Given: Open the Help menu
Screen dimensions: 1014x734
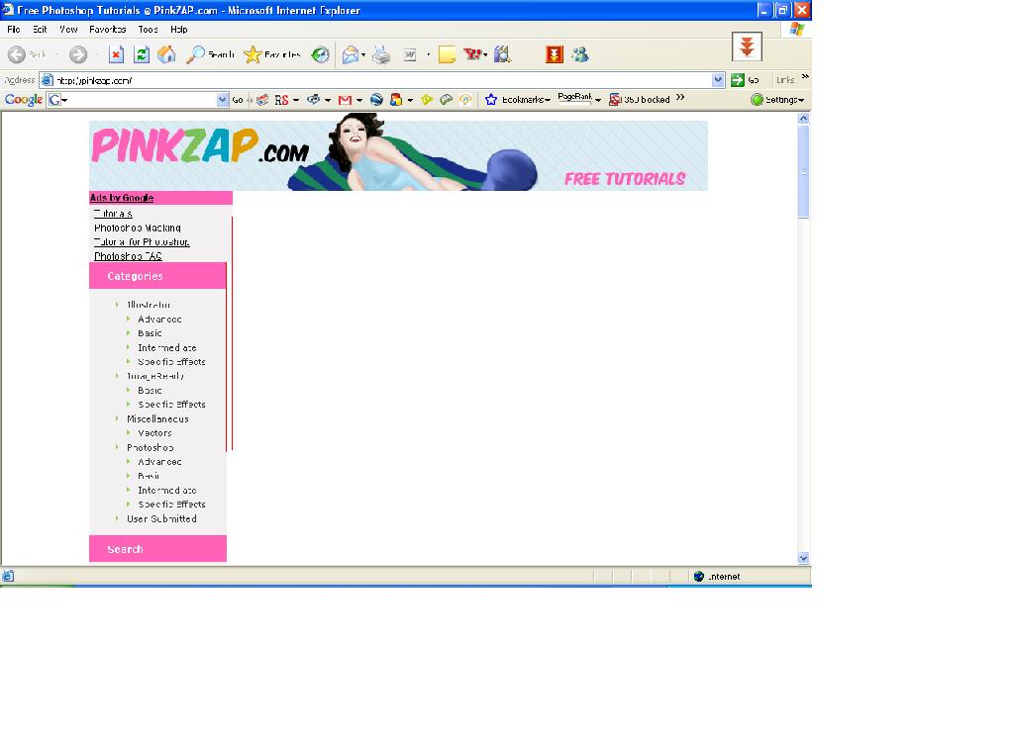Looking at the screenshot, I should click(x=179, y=29).
